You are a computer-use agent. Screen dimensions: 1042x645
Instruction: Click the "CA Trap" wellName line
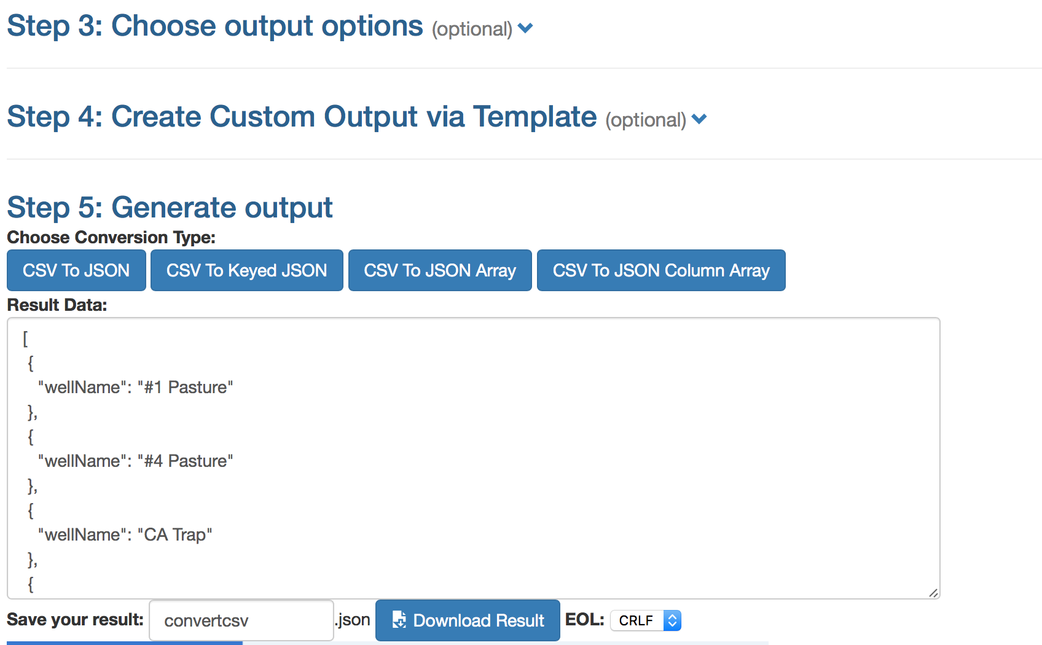(x=125, y=534)
